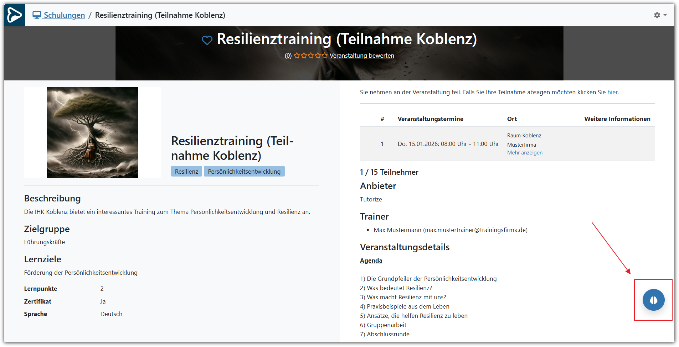
Task: Open the (0) ratings count link
Action: tap(288, 56)
